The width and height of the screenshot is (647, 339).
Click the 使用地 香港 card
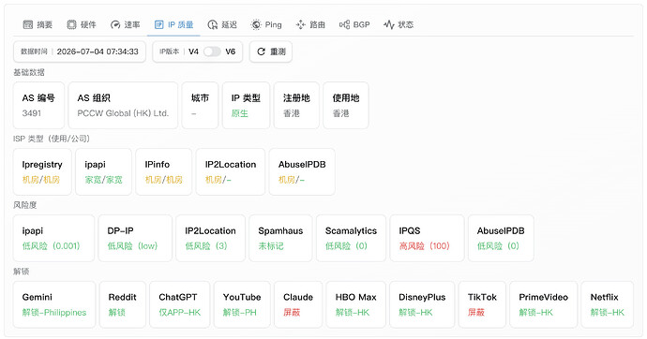346,106
